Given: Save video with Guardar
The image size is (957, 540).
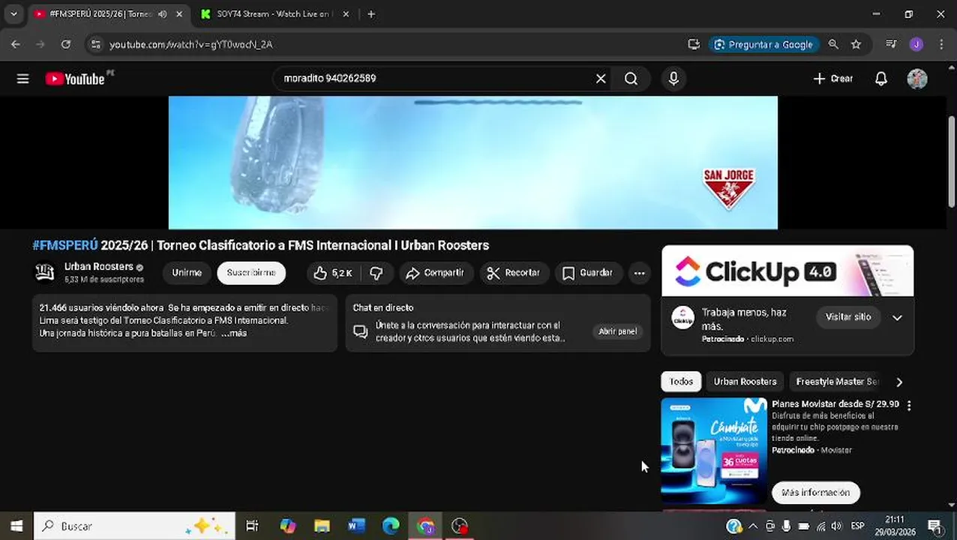Looking at the screenshot, I should tap(588, 273).
